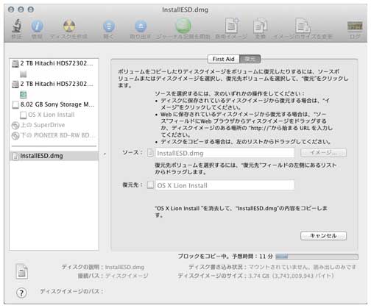Click the 復元先 field containing OS X Lion Install

click(225, 185)
